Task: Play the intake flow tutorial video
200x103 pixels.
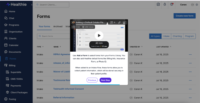Action: point(99,35)
